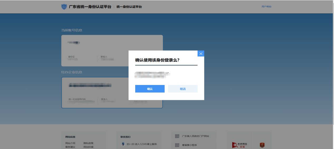334x149 pixels.
Task: Click 扫一扫 进入12345掌上服务 text
Action: (142, 144)
